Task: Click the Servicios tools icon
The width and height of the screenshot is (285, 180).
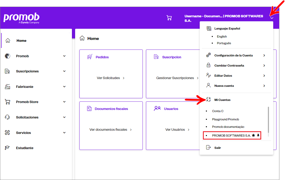Action: tap(7, 133)
